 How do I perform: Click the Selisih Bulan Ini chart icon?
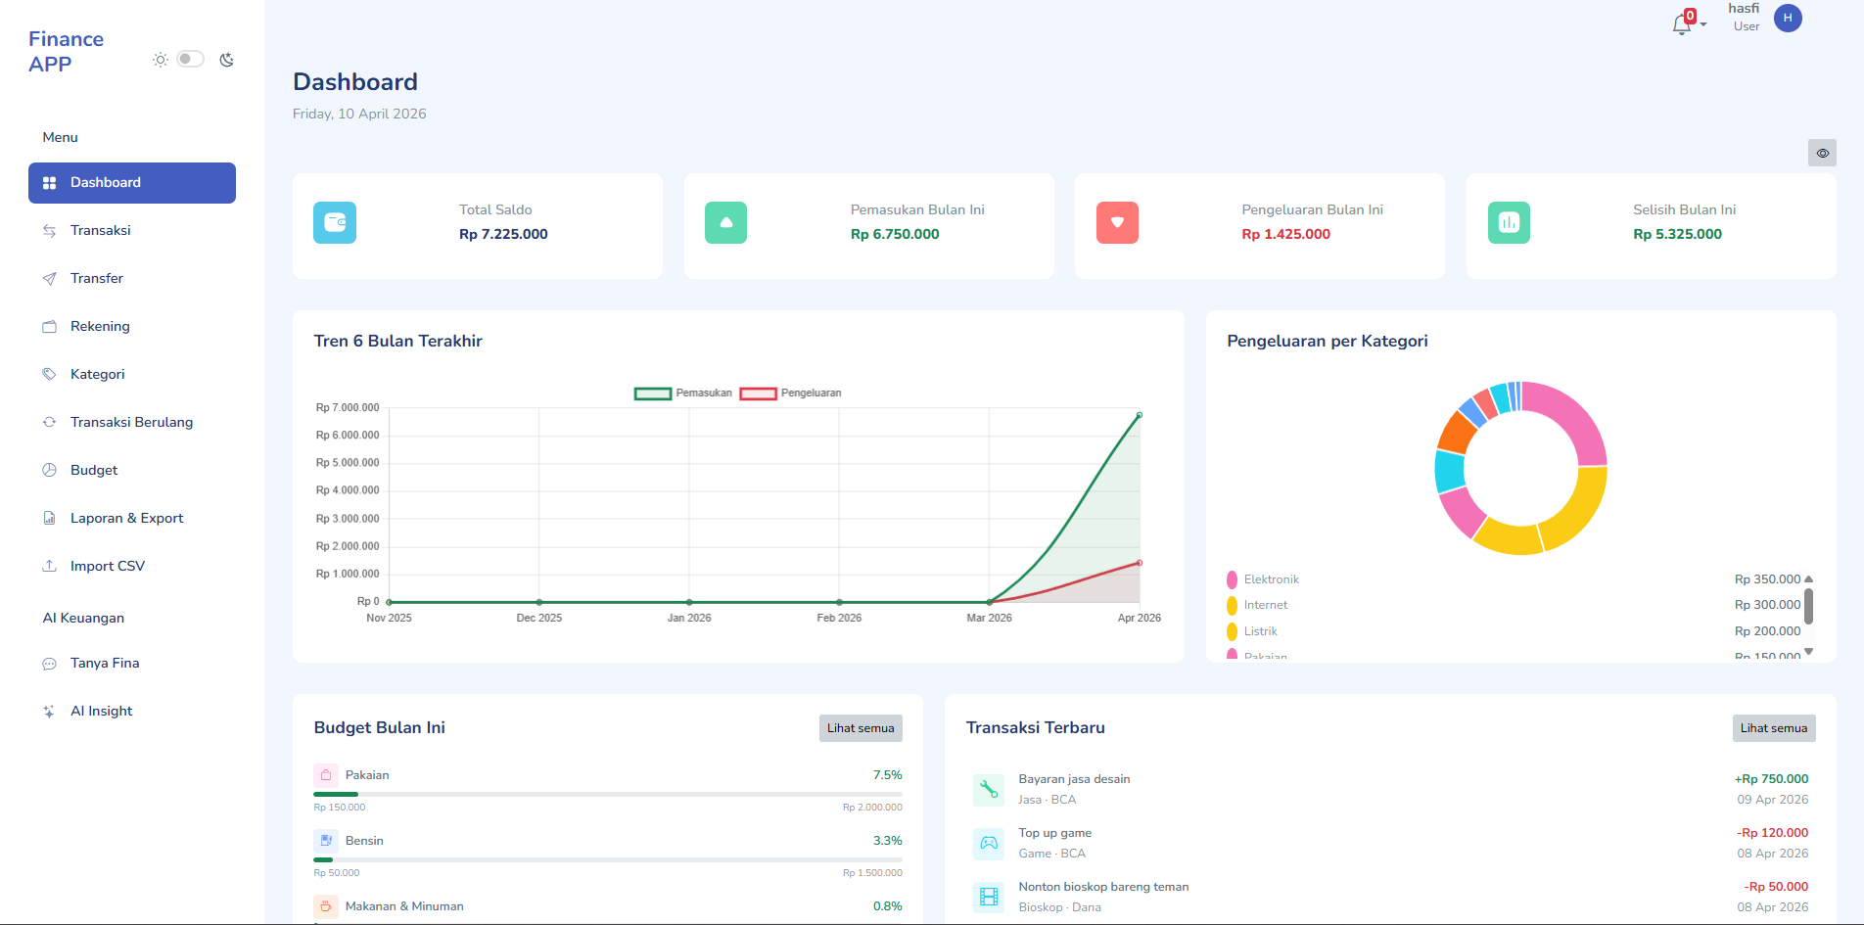click(1509, 223)
